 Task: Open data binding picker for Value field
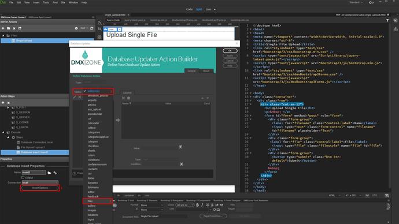pyautogui.click(x=180, y=147)
